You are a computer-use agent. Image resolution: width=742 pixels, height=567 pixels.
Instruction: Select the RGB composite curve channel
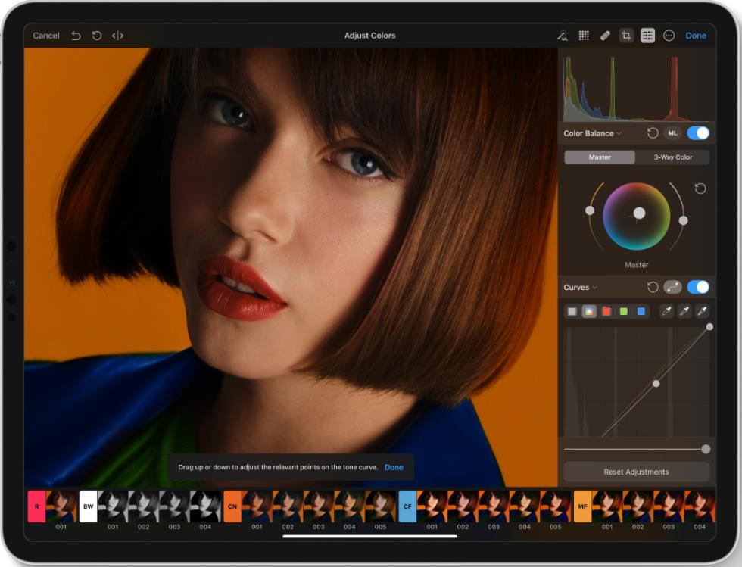tap(589, 311)
